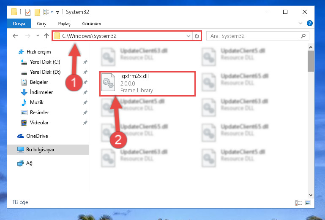Viewport: 325px width, 220px height.
Task: Click the Properties icon in quick access toolbar
Action: point(28,12)
